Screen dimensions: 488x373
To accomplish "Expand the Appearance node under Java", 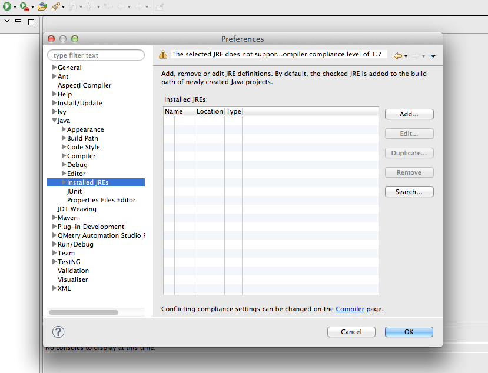I will 64,129.
